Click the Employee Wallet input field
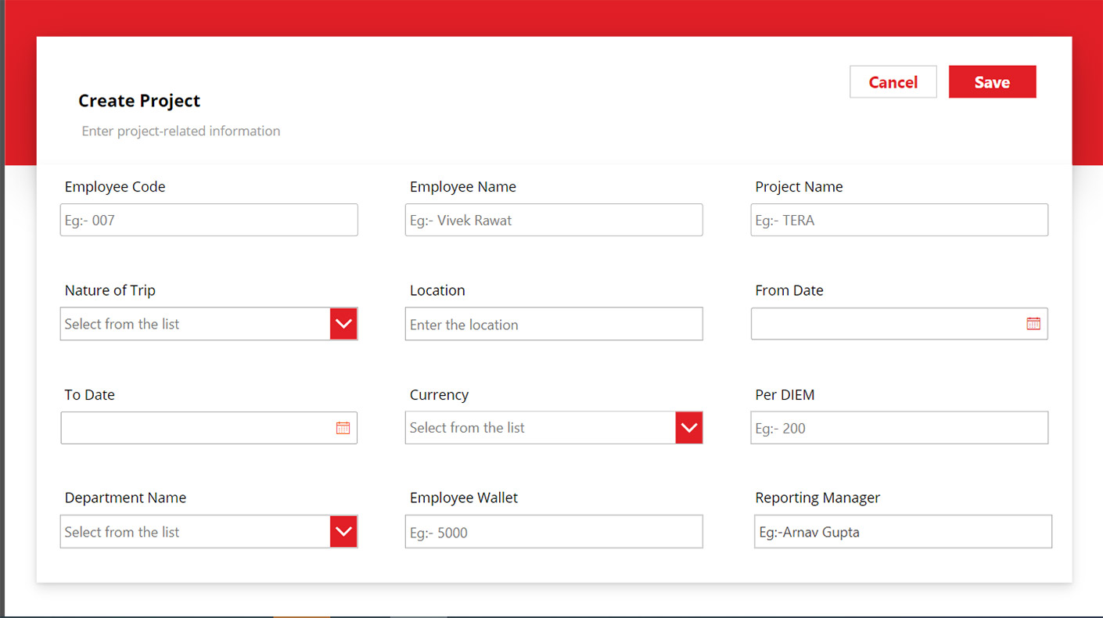This screenshot has width=1103, height=618. 554,532
